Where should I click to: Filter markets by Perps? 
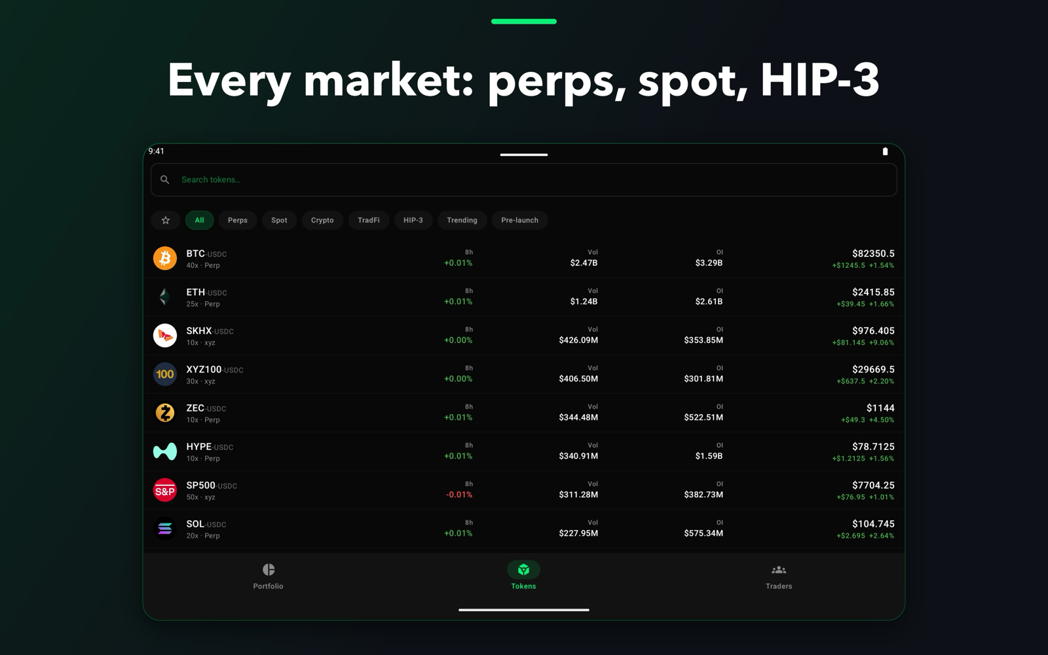(238, 220)
